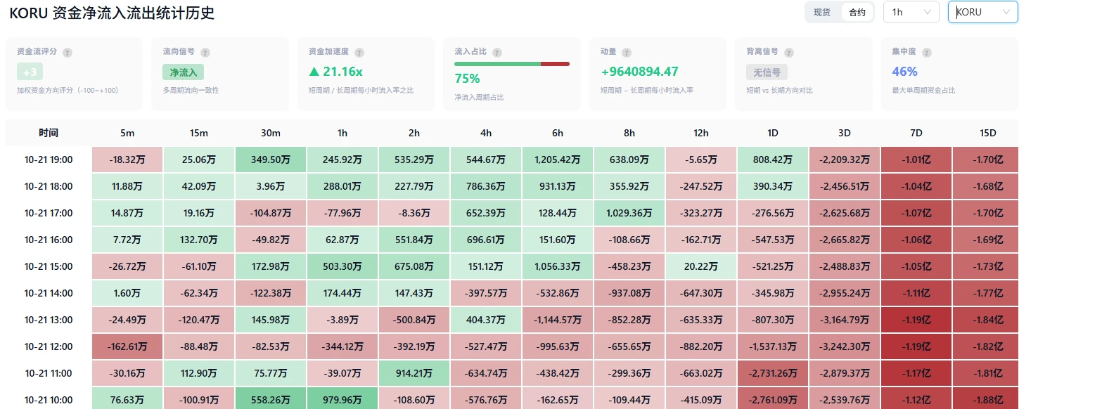1102x409 pixels.
Task: Click the -3,242.30万 cell
Action: (x=845, y=346)
